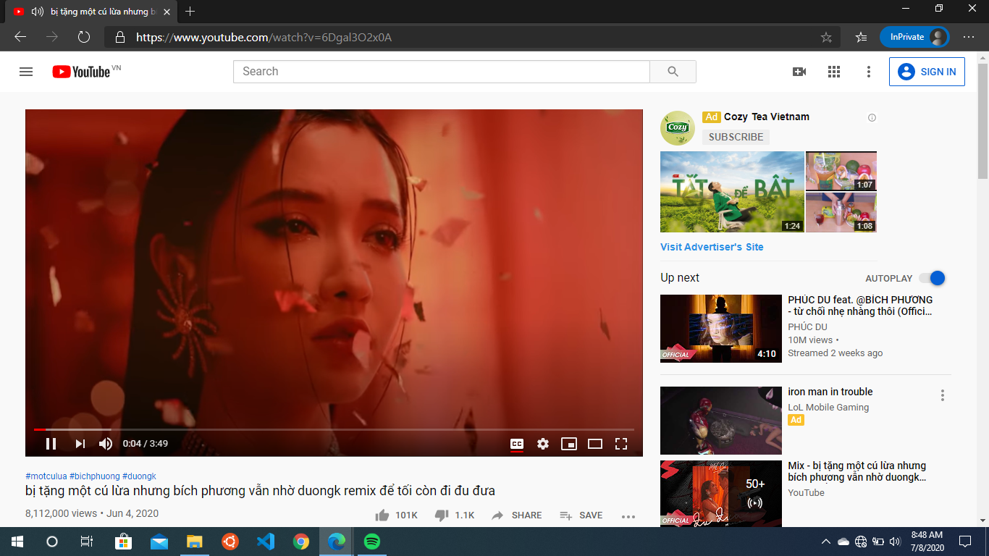
Task: Enable miniplayer mode
Action: click(x=569, y=444)
